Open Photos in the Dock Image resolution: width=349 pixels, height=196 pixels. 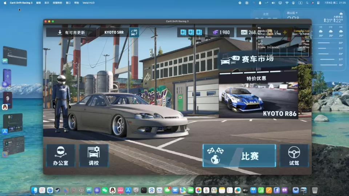198,190
